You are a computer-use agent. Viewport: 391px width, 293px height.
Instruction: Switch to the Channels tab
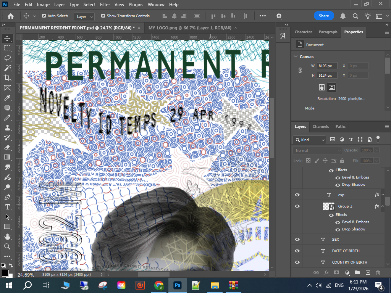320,127
